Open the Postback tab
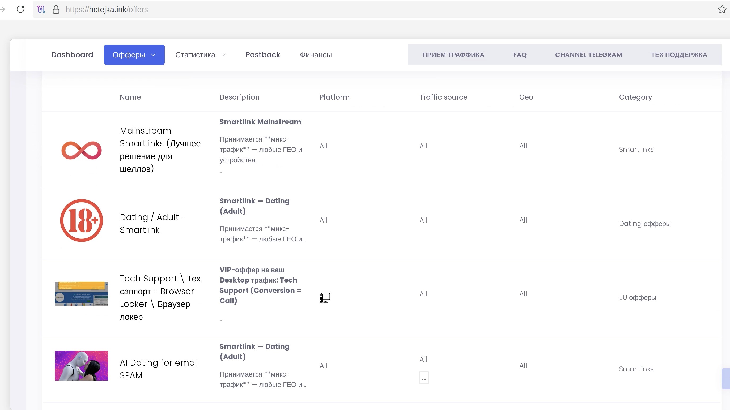The width and height of the screenshot is (730, 410). pos(263,55)
